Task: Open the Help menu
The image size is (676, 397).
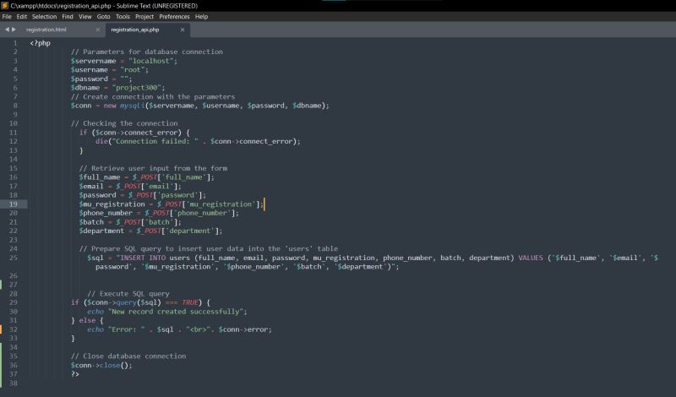Action: 201,16
